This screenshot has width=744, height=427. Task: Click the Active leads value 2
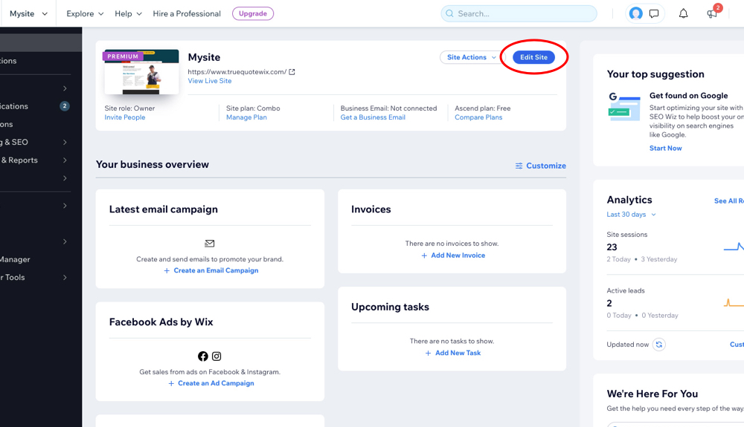click(x=609, y=304)
